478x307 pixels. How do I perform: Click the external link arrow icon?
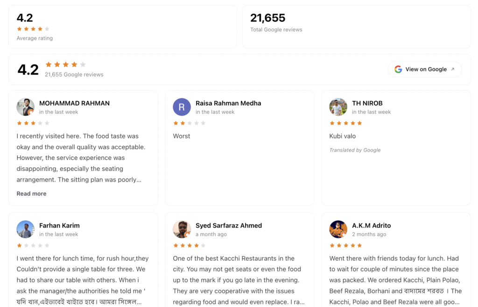click(453, 69)
